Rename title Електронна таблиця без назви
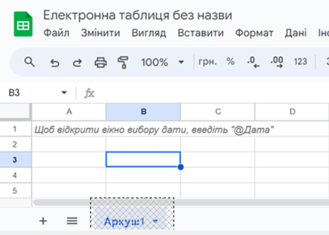 (138, 15)
